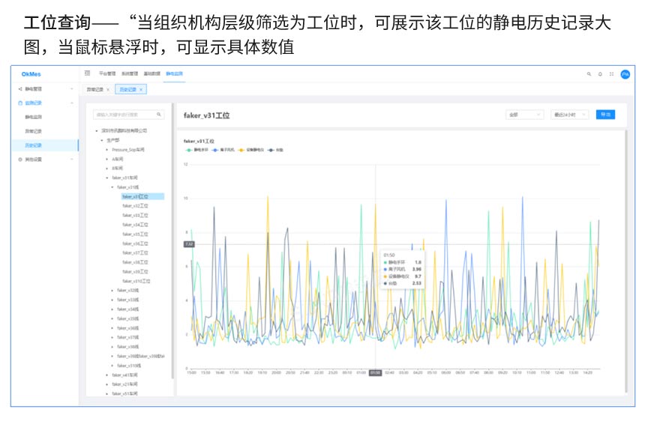Click the fullscreen icon in top bar
Screen dimensions: 645x430
click(611, 74)
